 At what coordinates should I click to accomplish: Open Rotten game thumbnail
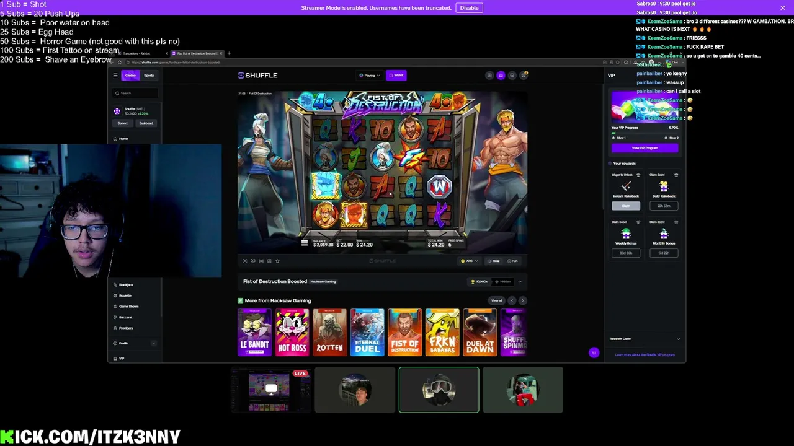pos(329,332)
